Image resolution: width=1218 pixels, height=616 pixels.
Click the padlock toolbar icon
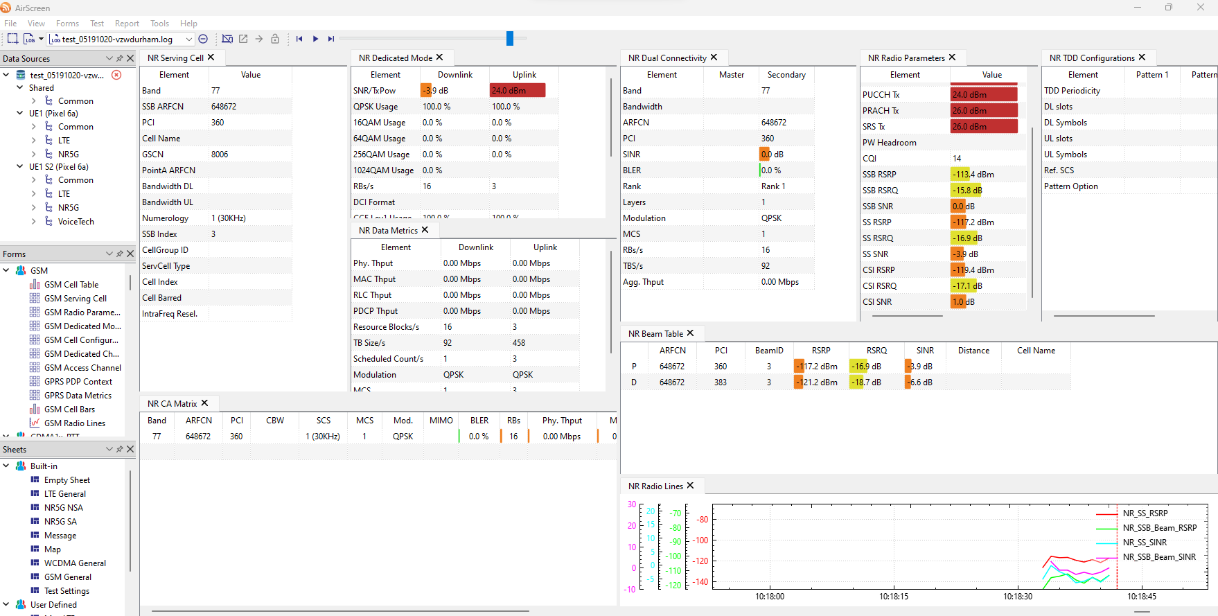tap(275, 39)
